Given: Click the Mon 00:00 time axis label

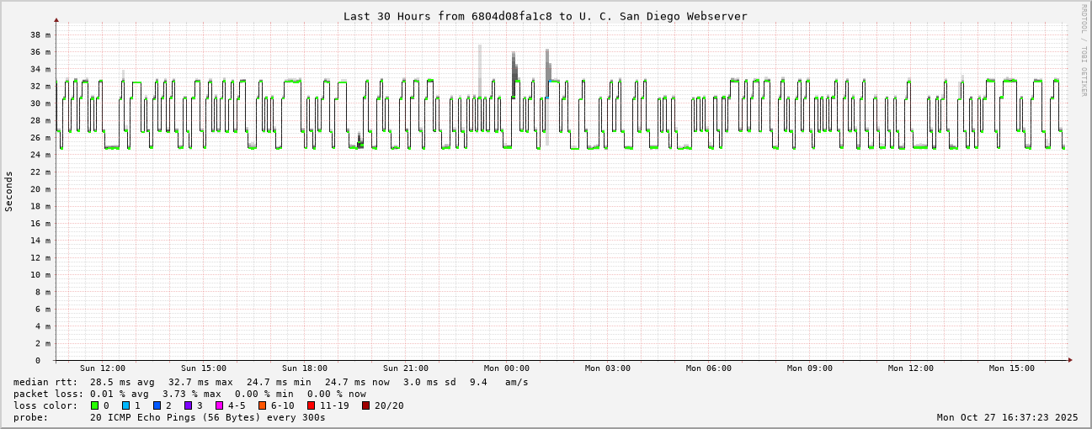Looking at the screenshot, I should tap(507, 368).
